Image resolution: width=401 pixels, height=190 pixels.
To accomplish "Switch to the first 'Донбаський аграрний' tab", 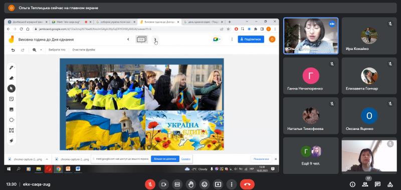I will pyautogui.click(x=28, y=22).
